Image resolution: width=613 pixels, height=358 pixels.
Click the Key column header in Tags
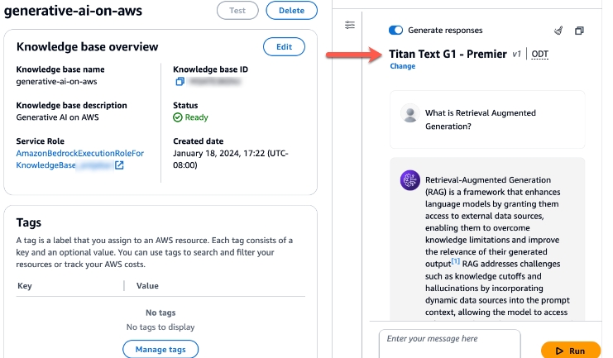coord(24,284)
